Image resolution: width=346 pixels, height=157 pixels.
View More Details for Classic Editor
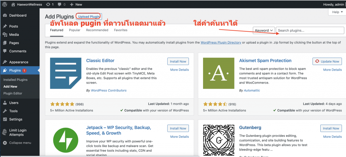tap(180, 70)
